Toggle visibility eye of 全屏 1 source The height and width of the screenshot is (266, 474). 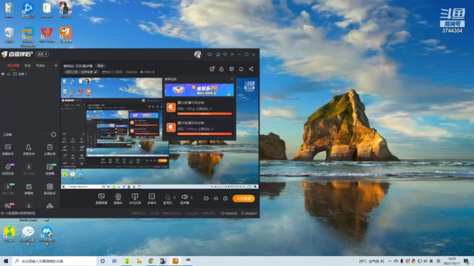(x=3, y=74)
